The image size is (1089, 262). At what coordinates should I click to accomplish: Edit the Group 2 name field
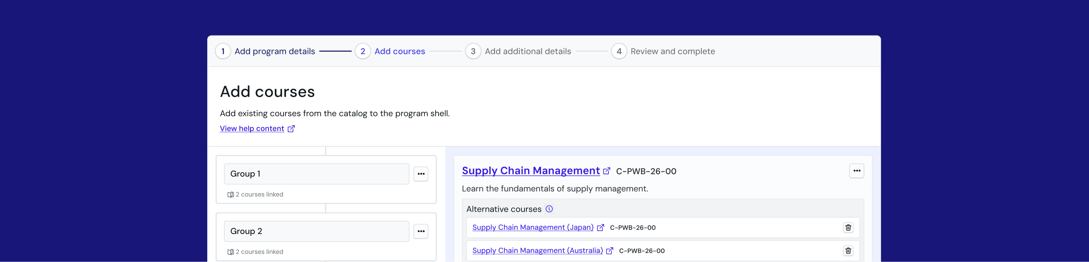click(x=316, y=231)
